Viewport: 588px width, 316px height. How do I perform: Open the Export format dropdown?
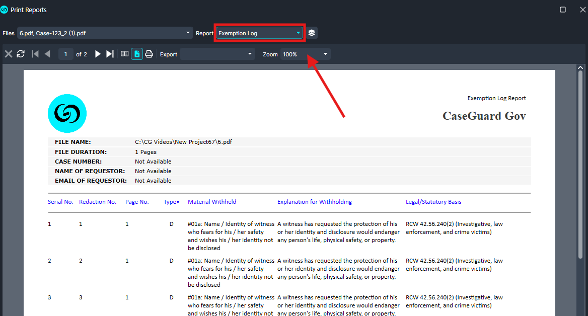pos(217,54)
